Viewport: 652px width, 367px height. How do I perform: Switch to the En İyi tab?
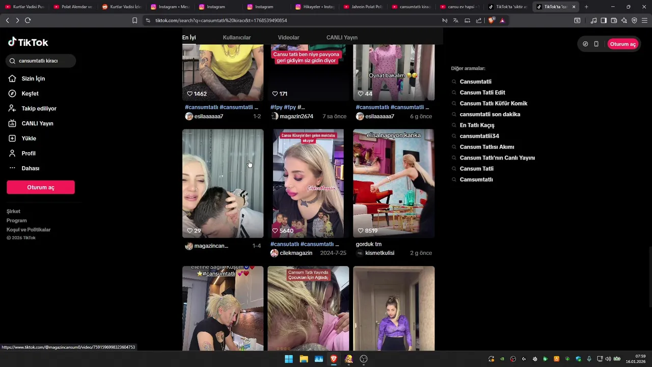pos(189,38)
